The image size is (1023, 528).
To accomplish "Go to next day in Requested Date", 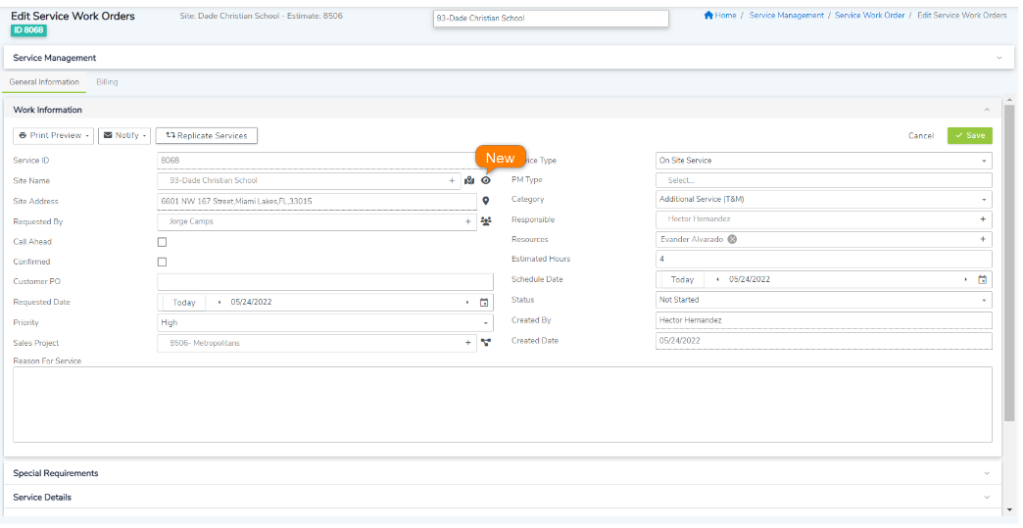I will 467,303.
